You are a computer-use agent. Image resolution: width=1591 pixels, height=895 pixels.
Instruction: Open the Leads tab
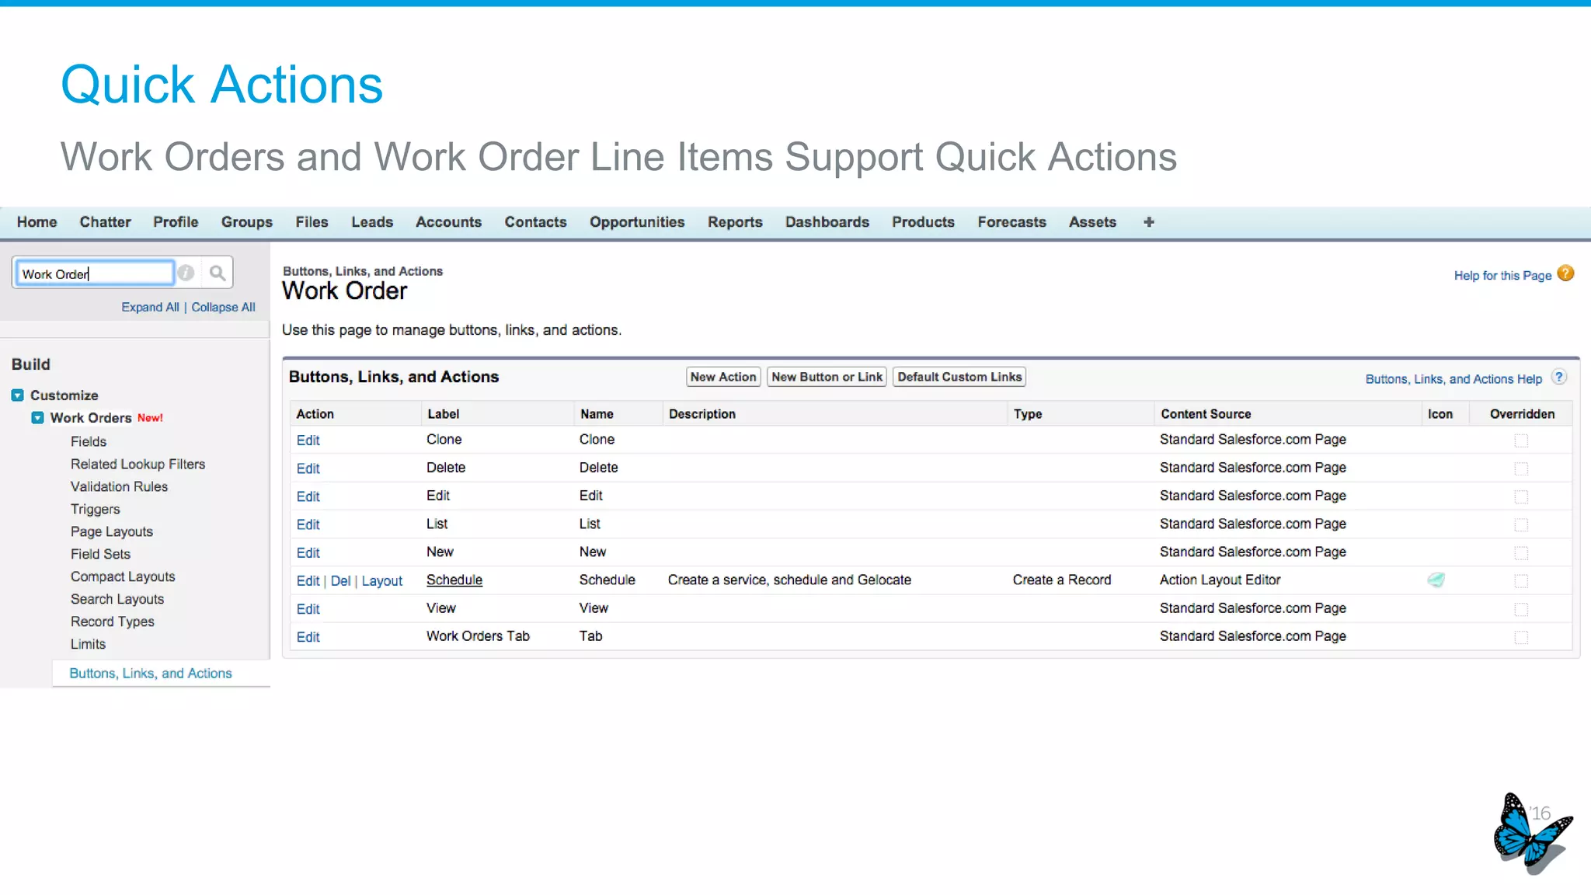[x=372, y=222]
